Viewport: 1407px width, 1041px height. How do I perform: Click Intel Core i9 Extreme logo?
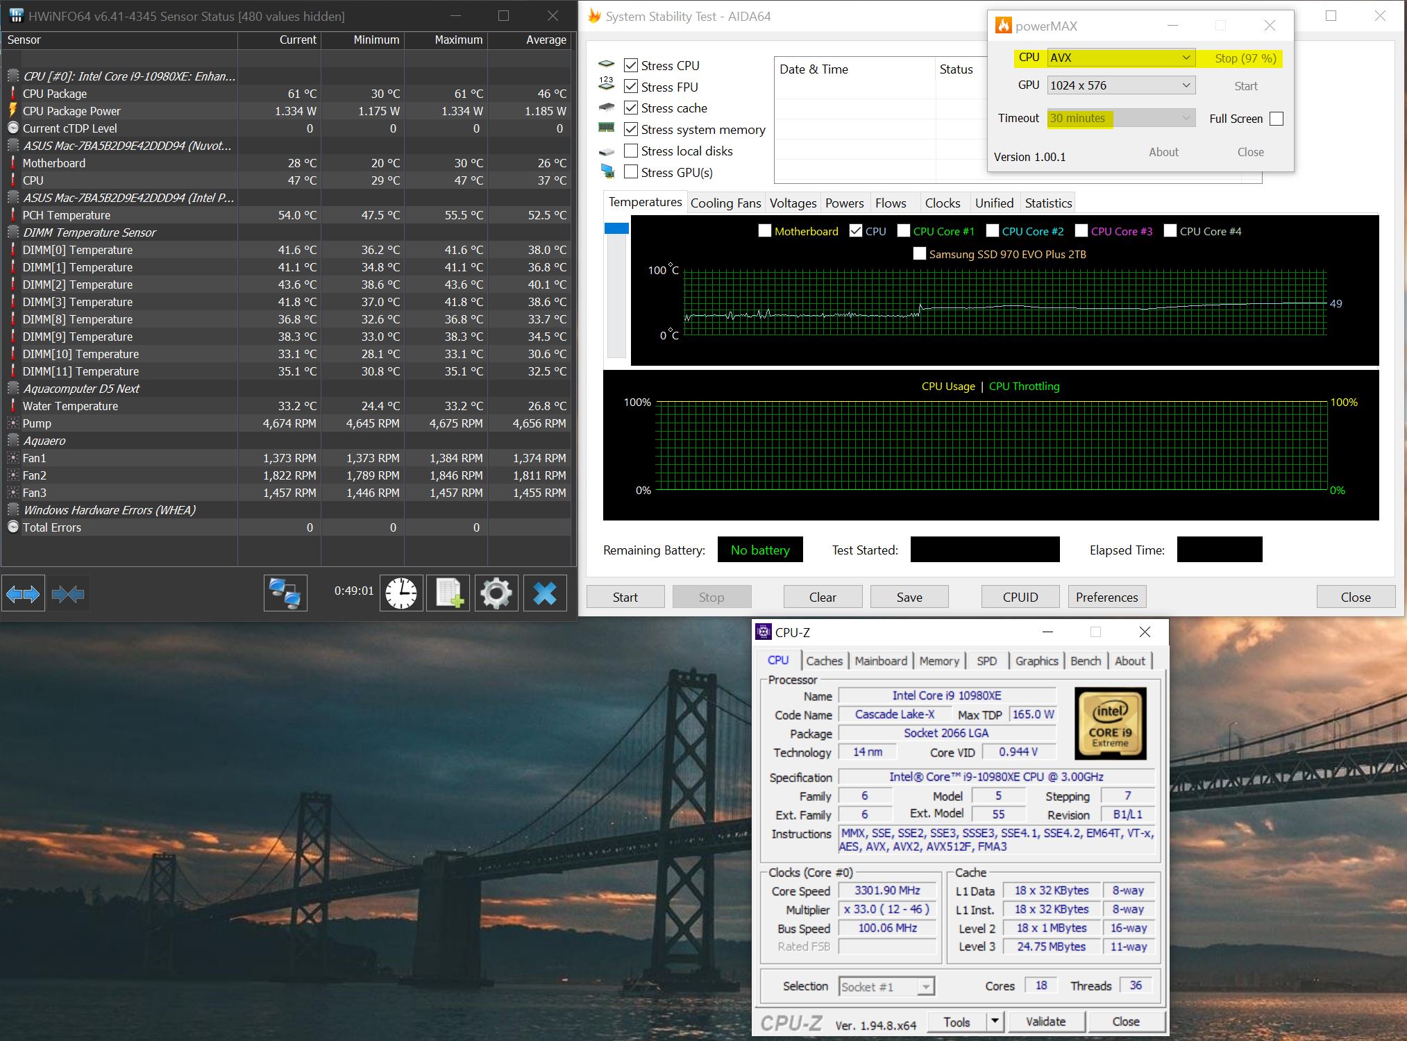pos(1110,723)
